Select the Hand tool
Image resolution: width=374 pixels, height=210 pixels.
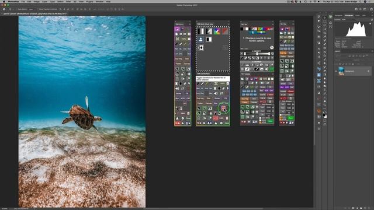(325, 101)
